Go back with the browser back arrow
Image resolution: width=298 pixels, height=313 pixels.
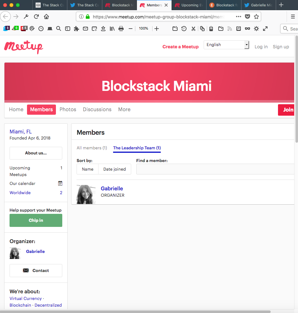click(x=6, y=17)
